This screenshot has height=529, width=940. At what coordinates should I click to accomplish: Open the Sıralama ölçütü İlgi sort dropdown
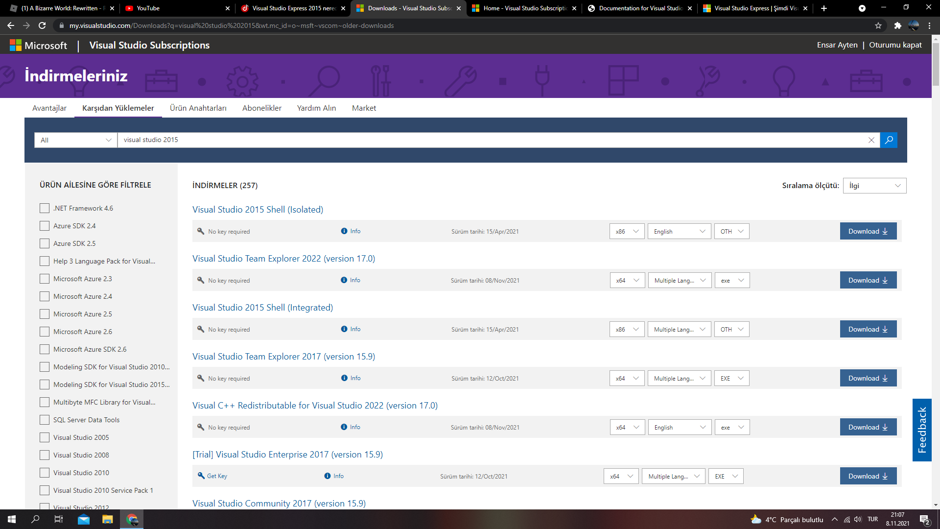(x=874, y=186)
